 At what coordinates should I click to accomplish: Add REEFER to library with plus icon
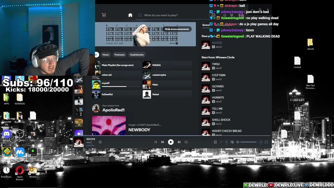point(100,142)
